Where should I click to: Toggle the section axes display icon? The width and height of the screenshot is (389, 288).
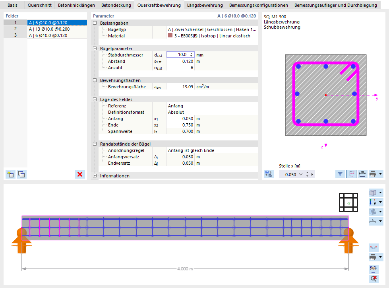tap(352, 174)
